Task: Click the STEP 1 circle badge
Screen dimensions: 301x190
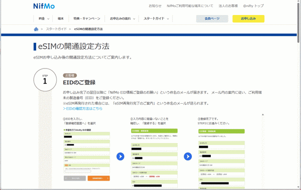Action: [x=45, y=80]
